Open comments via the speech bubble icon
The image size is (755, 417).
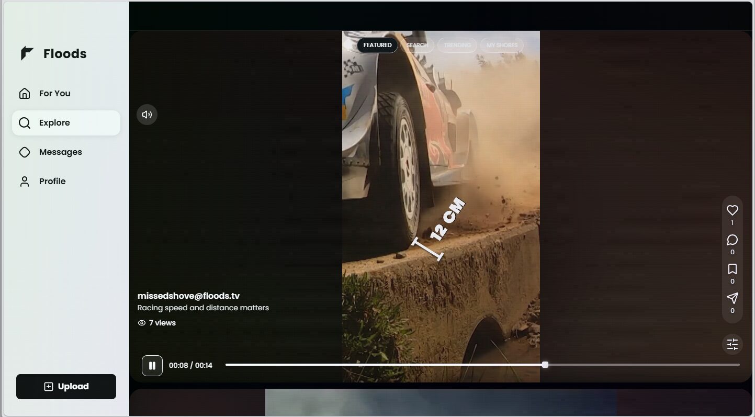click(x=732, y=240)
